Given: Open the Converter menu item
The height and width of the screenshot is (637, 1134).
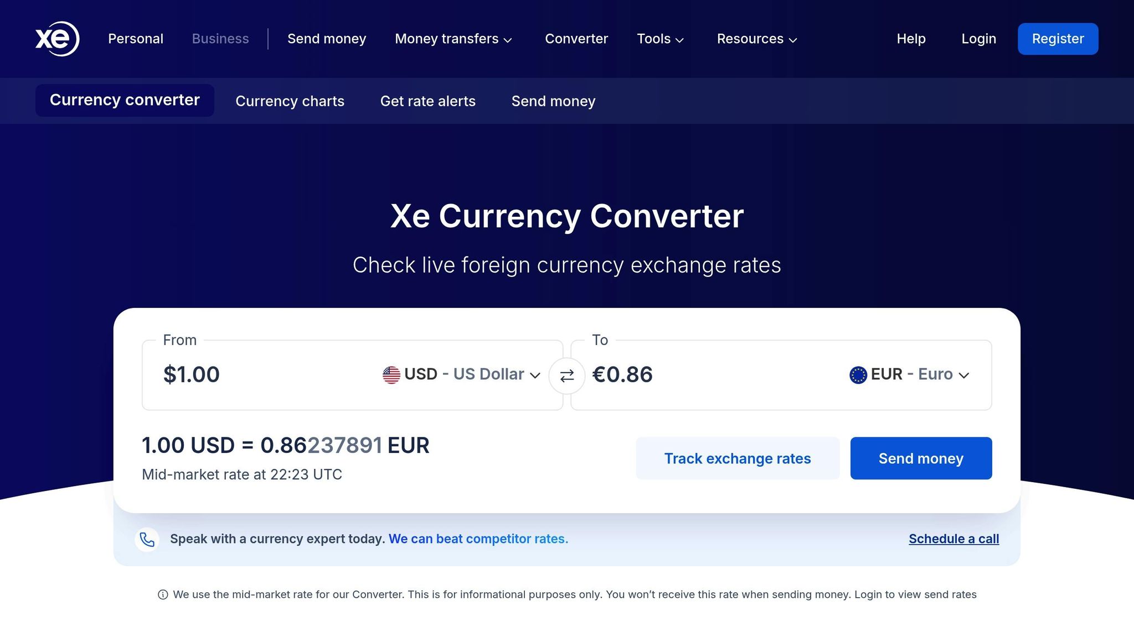Looking at the screenshot, I should [x=576, y=39].
